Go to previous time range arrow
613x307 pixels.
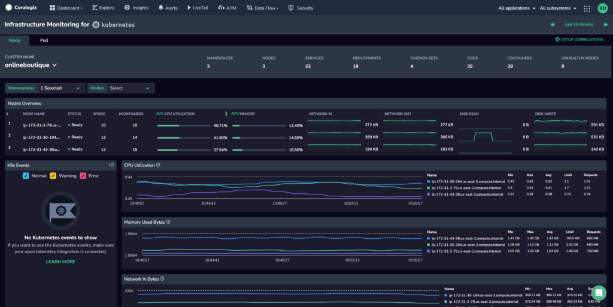pyautogui.click(x=553, y=25)
